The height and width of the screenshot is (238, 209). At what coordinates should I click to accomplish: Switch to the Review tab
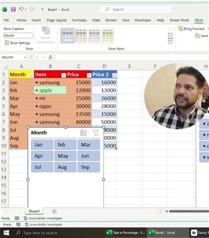(x=111, y=20)
